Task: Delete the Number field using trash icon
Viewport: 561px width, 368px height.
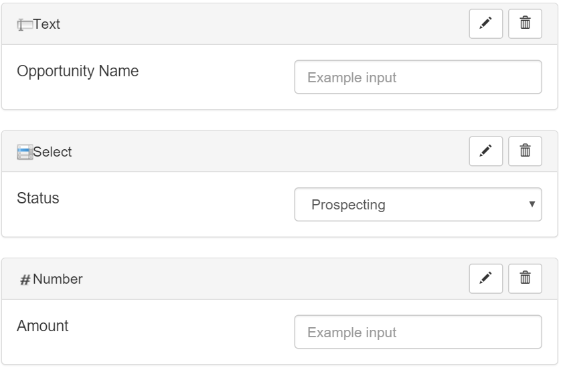Action: (x=525, y=278)
